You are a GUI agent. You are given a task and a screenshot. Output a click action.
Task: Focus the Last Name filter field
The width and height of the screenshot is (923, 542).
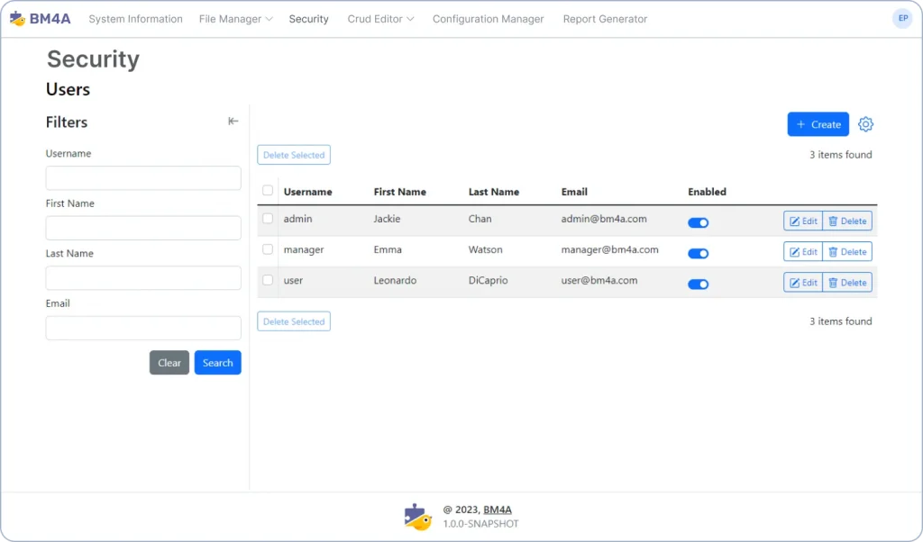coord(143,278)
